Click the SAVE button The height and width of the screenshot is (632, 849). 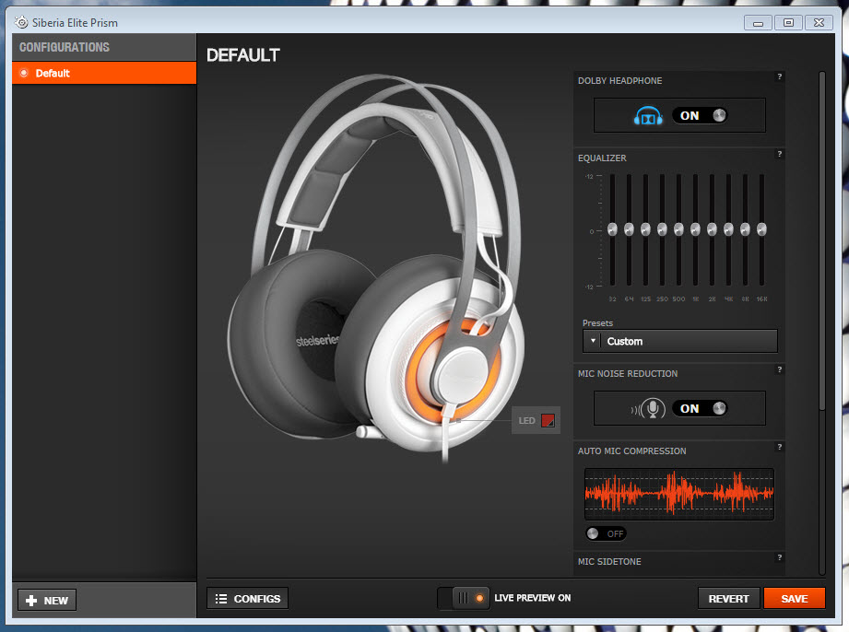coord(795,599)
